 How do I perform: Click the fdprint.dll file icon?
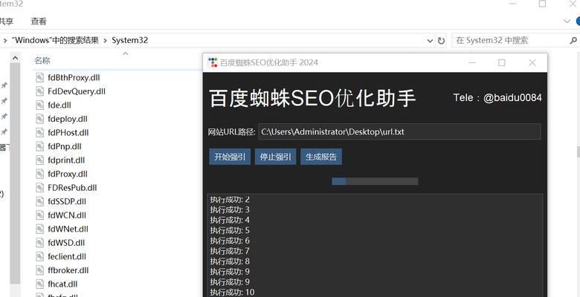[40, 160]
